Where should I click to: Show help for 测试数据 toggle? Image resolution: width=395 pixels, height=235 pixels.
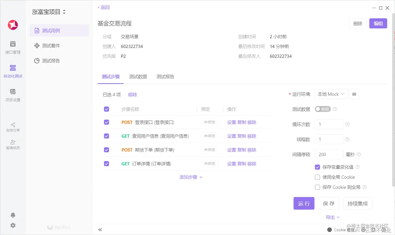coord(335,109)
